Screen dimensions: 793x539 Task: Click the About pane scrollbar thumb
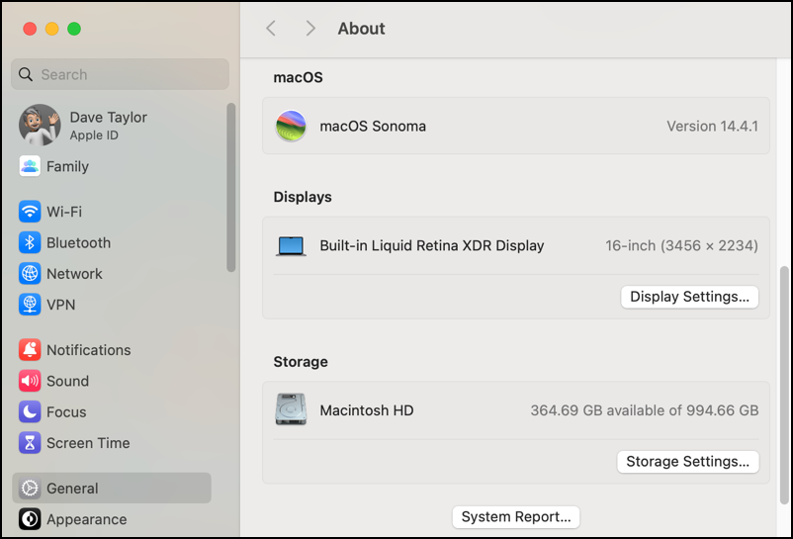coord(784,385)
